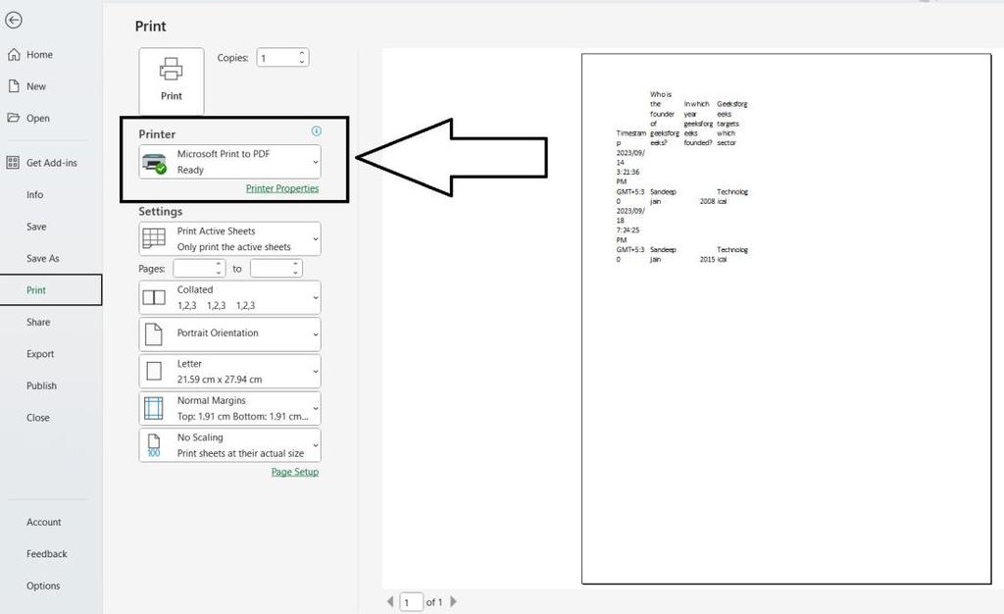The image size is (1004, 614).
Task: Open Account settings
Action: [x=43, y=523]
